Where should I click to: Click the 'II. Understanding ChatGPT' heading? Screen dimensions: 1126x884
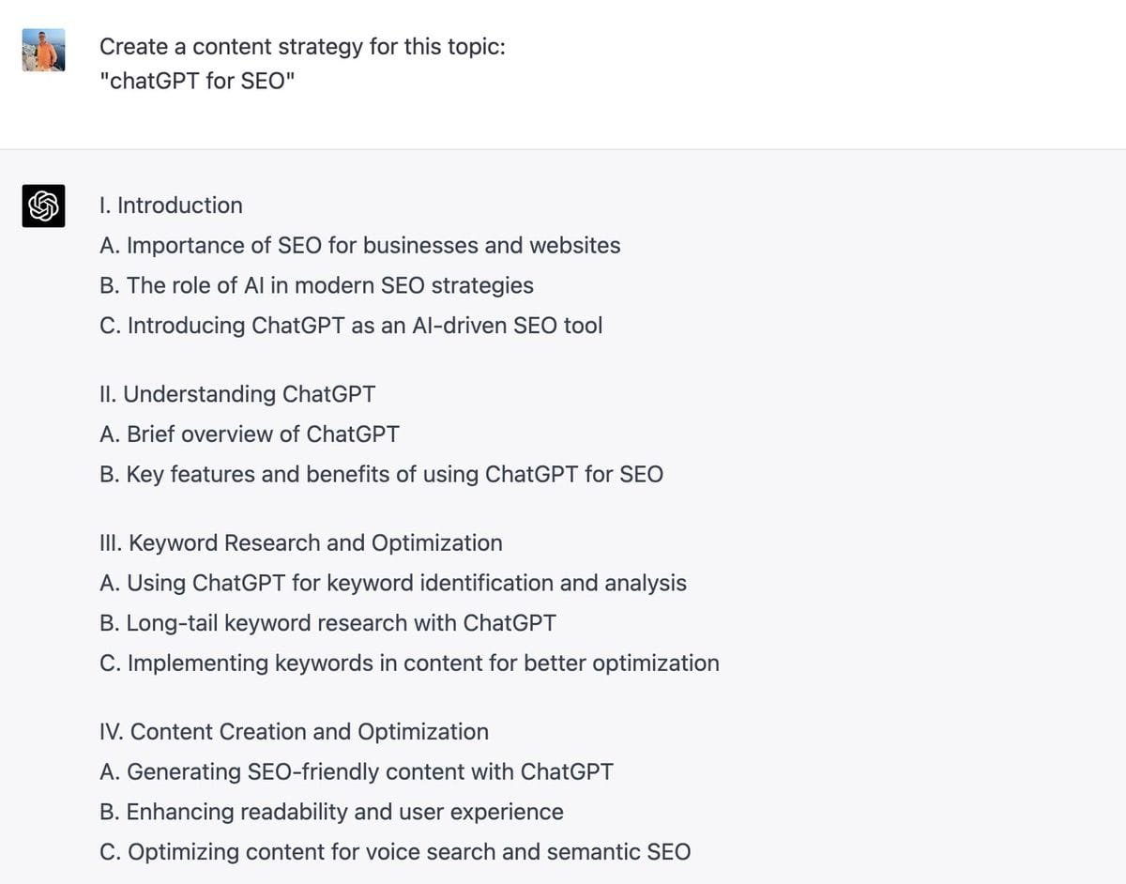tap(237, 395)
